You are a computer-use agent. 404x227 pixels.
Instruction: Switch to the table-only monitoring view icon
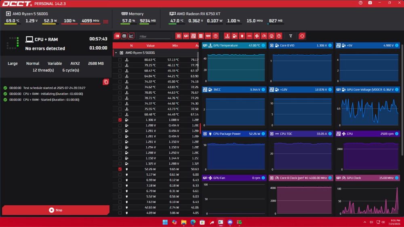124,36
